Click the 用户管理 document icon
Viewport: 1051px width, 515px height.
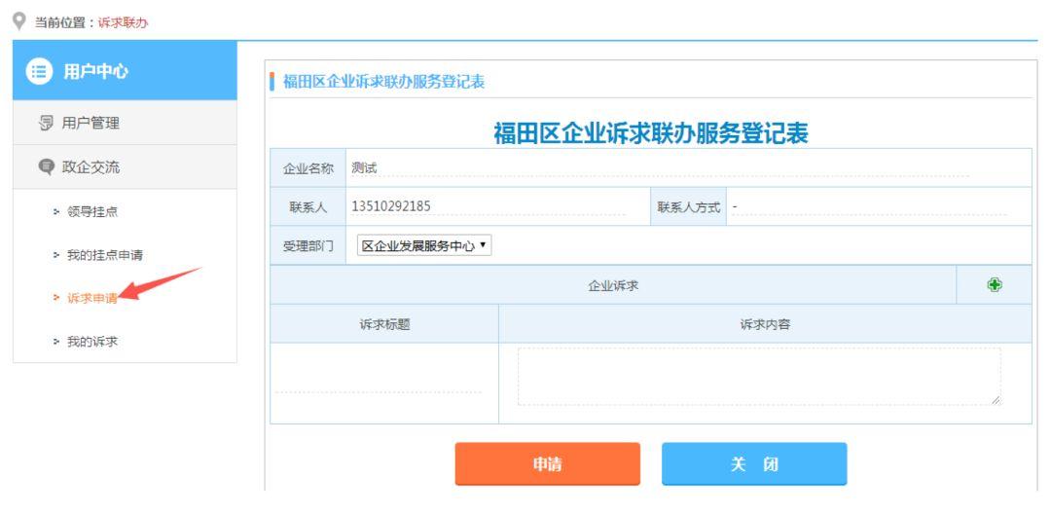[47, 124]
